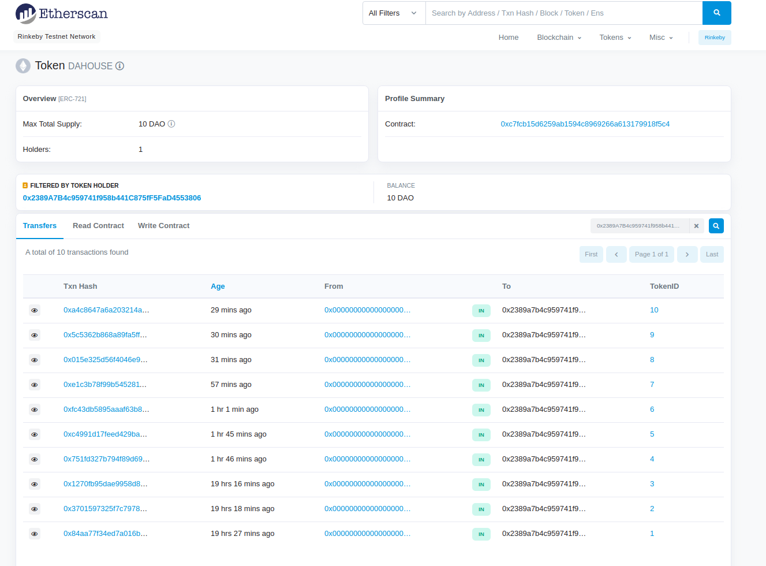This screenshot has height=566, width=766.
Task: Open the All Filters dropdown
Action: (x=394, y=13)
